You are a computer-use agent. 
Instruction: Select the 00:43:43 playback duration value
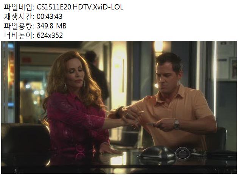50,16
